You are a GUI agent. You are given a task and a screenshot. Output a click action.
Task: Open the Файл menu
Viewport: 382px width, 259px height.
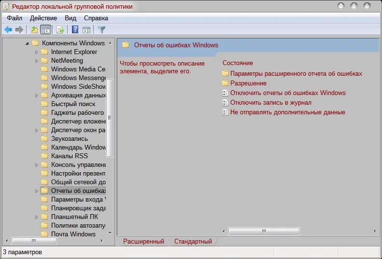point(14,18)
